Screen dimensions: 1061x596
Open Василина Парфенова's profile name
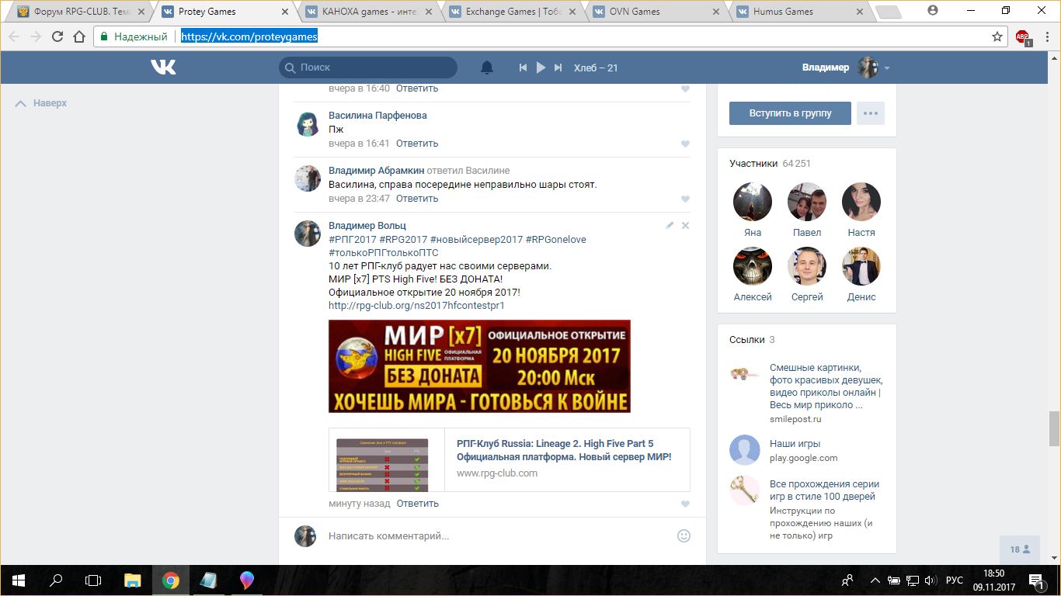coord(377,116)
